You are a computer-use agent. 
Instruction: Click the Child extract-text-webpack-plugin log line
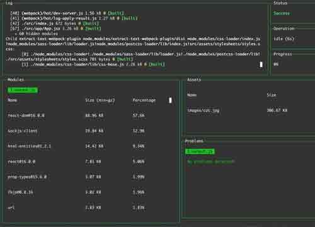133,44
